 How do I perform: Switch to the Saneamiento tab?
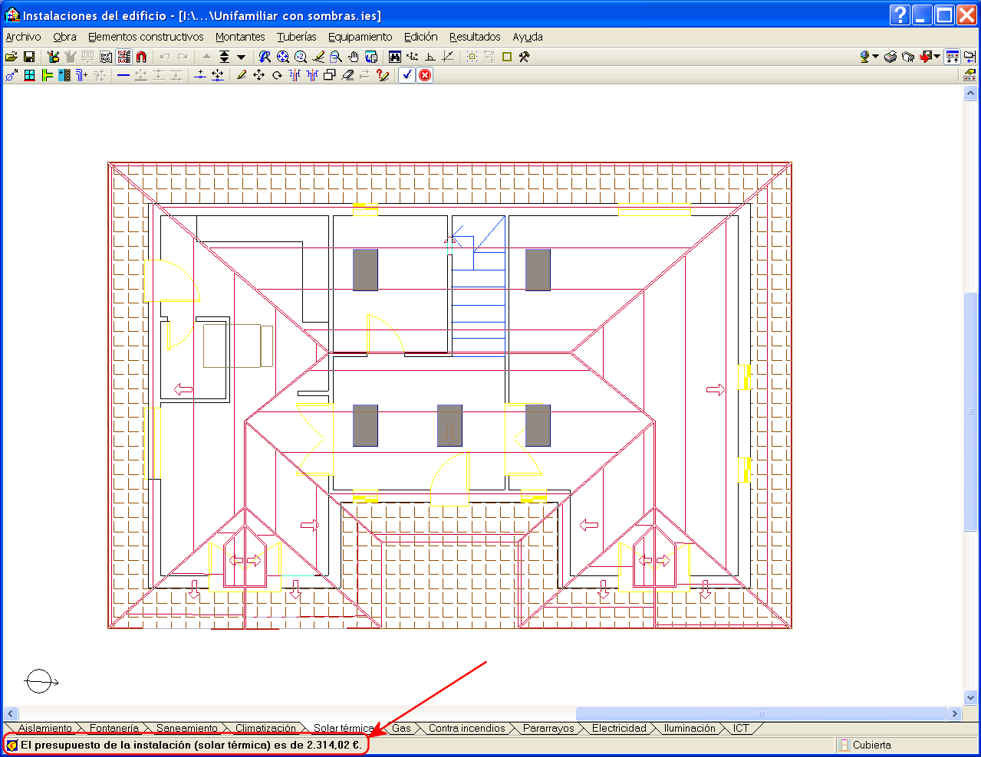(187, 729)
